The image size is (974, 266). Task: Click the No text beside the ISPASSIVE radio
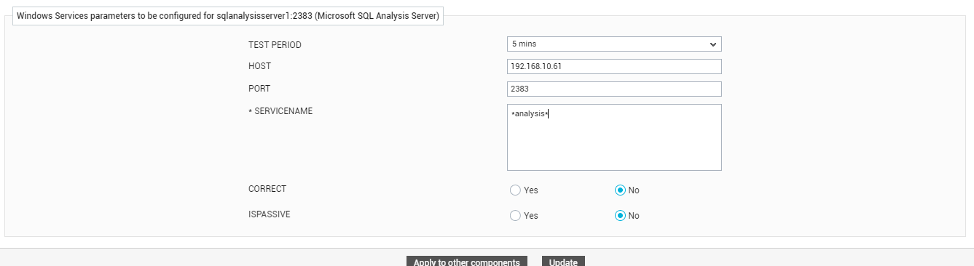pos(634,216)
